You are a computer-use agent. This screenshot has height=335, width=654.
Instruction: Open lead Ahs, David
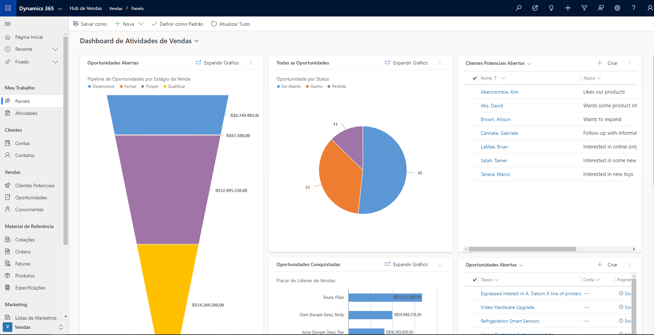coord(492,106)
